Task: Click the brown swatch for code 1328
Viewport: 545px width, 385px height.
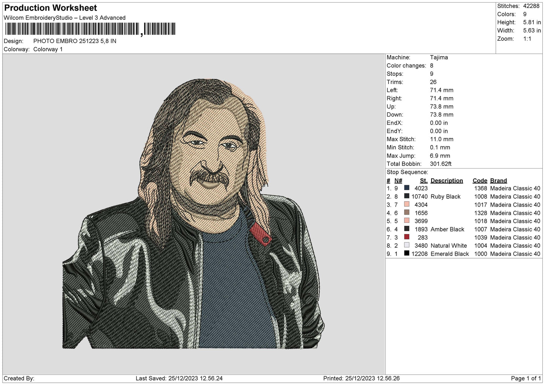Action: (x=407, y=213)
